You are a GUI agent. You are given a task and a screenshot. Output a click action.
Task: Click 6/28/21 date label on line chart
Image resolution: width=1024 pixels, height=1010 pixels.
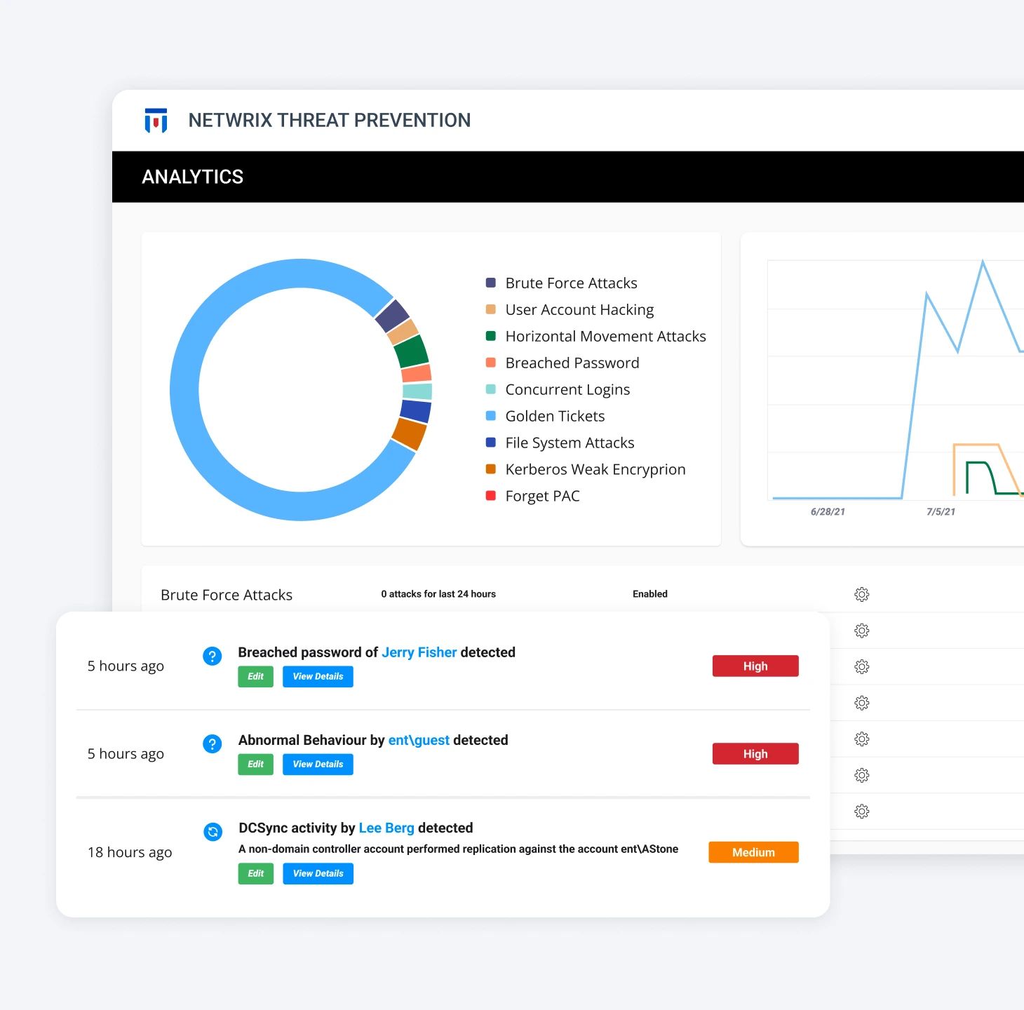point(828,512)
